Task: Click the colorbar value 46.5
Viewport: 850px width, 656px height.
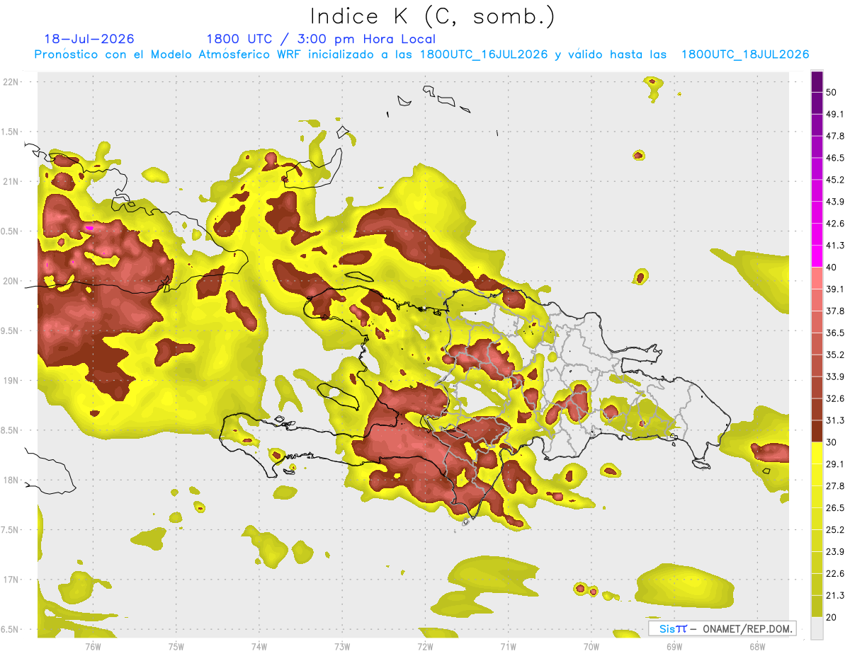Action: coord(835,159)
